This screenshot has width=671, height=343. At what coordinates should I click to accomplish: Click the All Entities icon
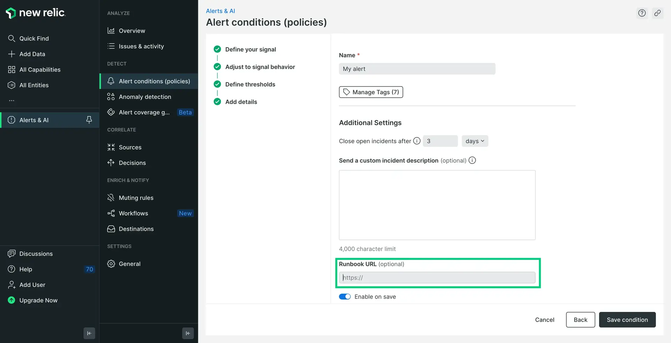pyautogui.click(x=12, y=85)
